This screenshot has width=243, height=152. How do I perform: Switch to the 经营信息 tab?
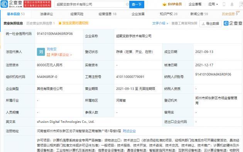pyautogui.click(x=107, y=14)
